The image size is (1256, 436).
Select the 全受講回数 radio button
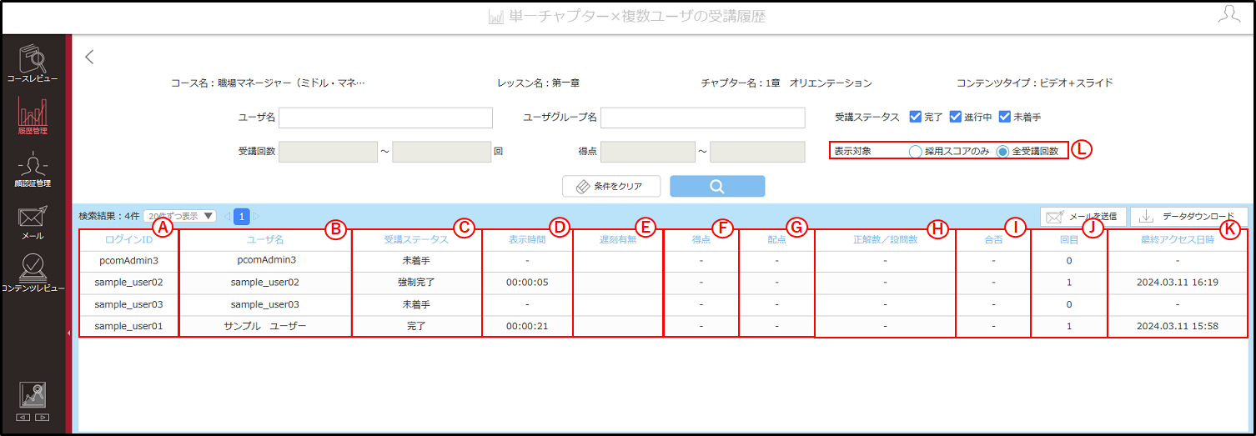[x=1002, y=152]
